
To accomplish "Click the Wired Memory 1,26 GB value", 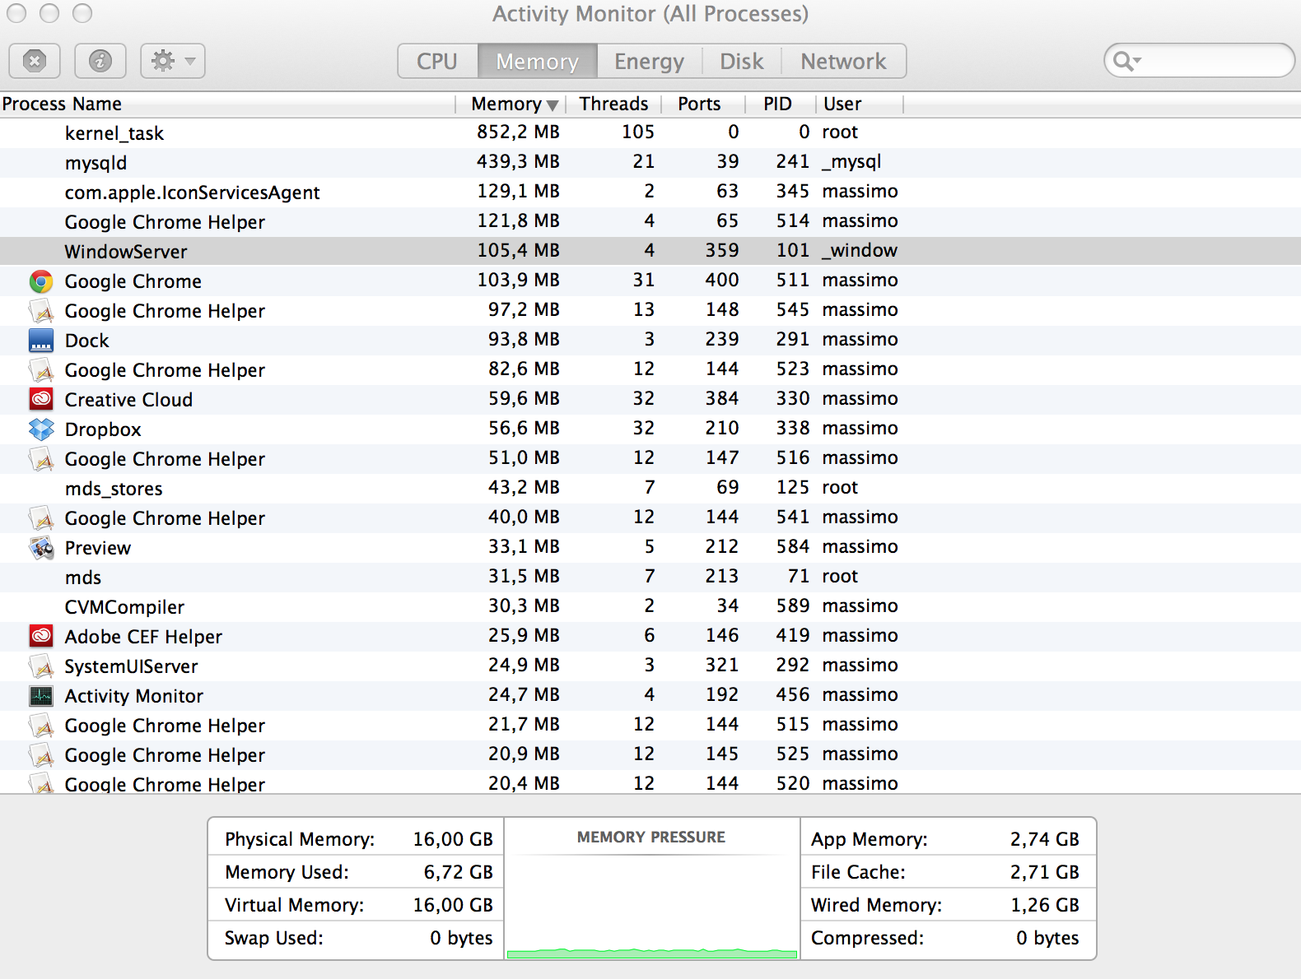I will pos(1044,905).
